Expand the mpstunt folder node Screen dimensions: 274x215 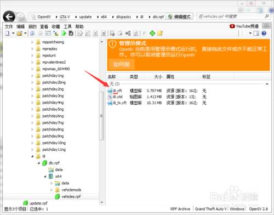(32, 55)
